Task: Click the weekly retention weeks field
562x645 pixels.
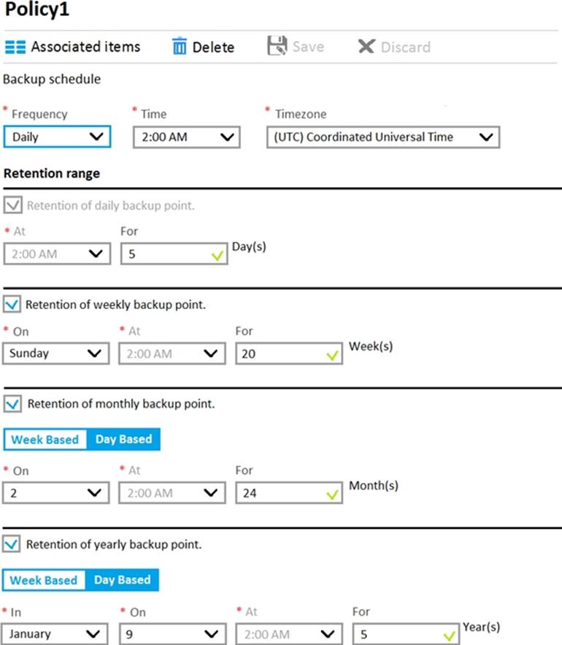Action: 288,353
